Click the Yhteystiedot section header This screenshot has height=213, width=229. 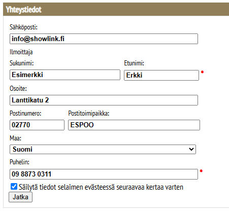coord(116,9)
